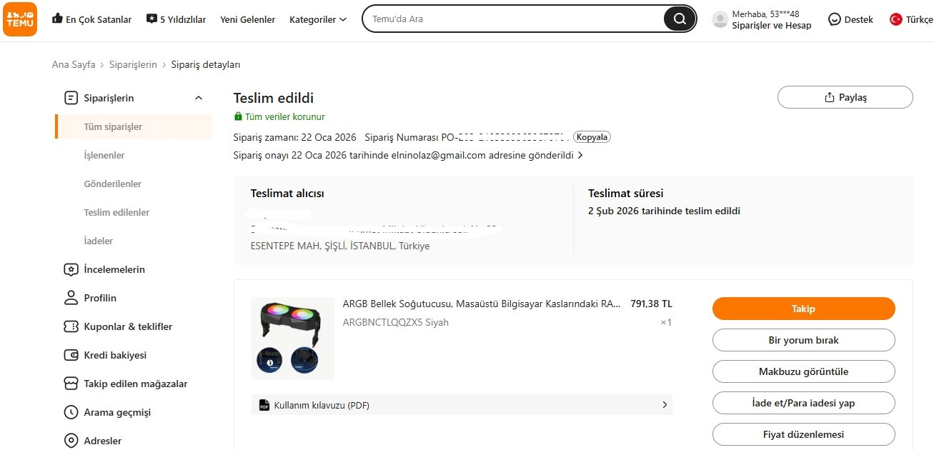Click the orange Takip button
This screenshot has height=450, width=934.
[803, 309]
